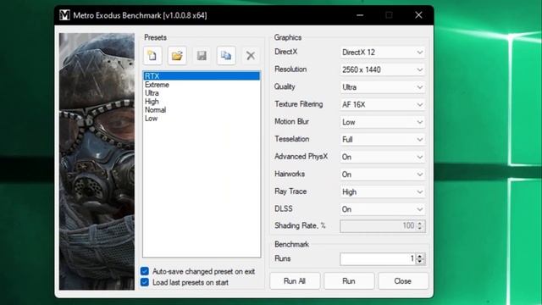542x305 pixels.
Task: Increase the Shading Rate with the up arrow
Action: point(420,224)
